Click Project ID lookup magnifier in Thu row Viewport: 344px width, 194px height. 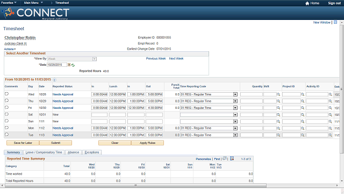tap(303, 101)
